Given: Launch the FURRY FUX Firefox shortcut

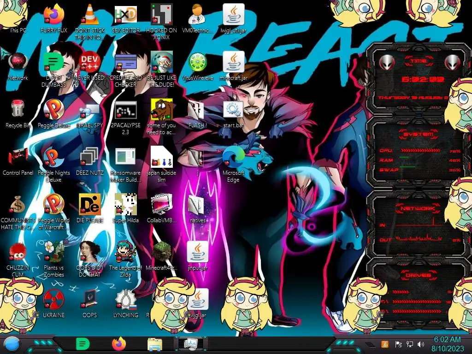Looking at the screenshot, I should coord(54,18).
